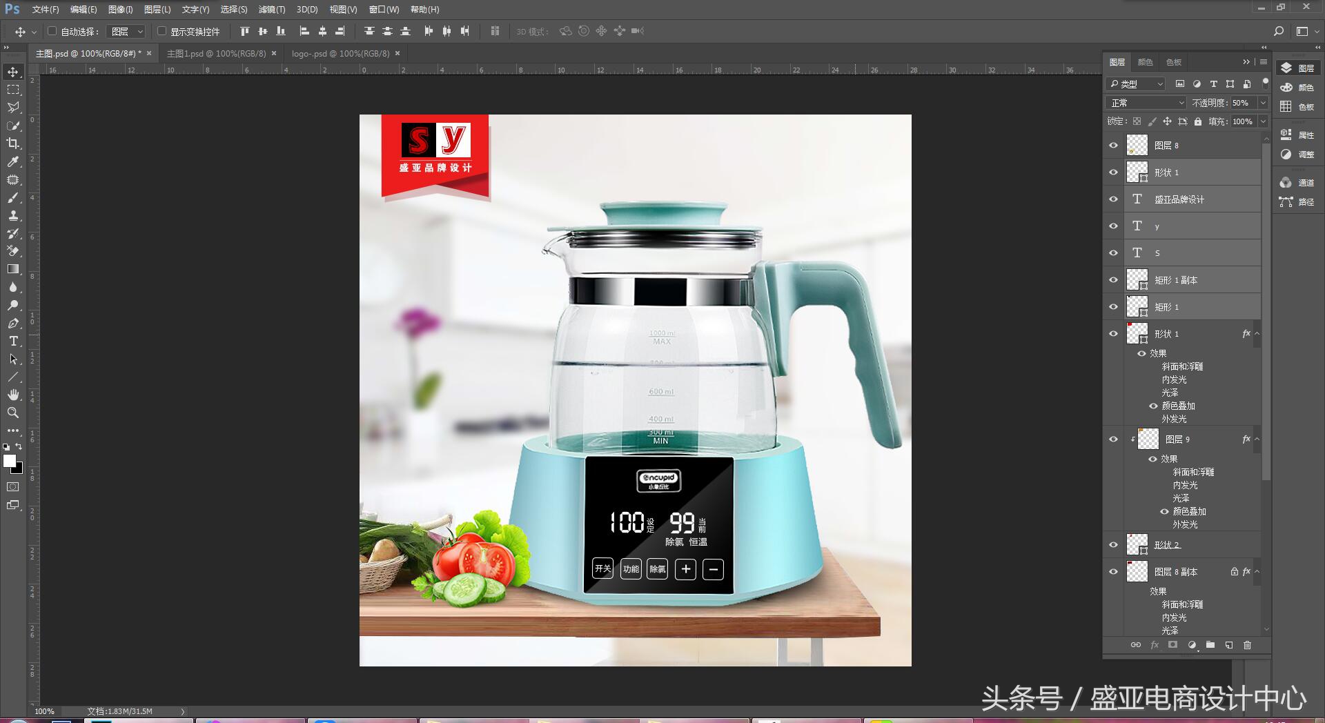Click the link layers icon in Layers panel

coord(1136,645)
